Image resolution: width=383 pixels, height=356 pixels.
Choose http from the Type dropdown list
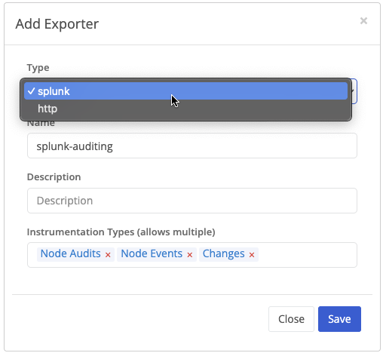(185, 109)
